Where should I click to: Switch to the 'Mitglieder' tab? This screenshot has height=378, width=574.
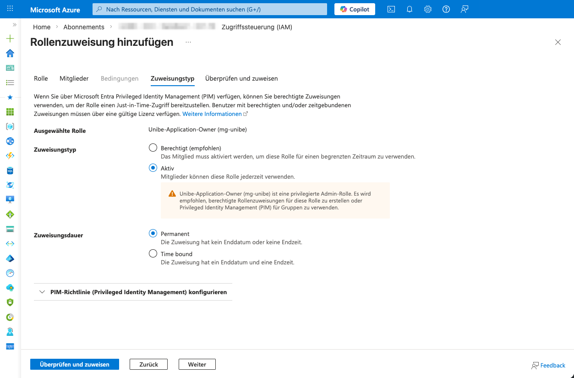point(74,78)
